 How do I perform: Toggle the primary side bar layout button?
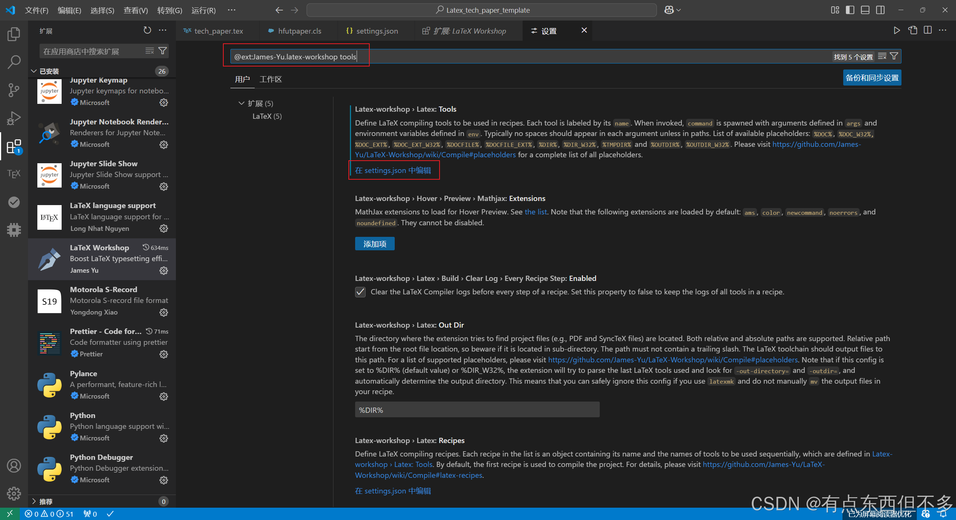tap(850, 10)
